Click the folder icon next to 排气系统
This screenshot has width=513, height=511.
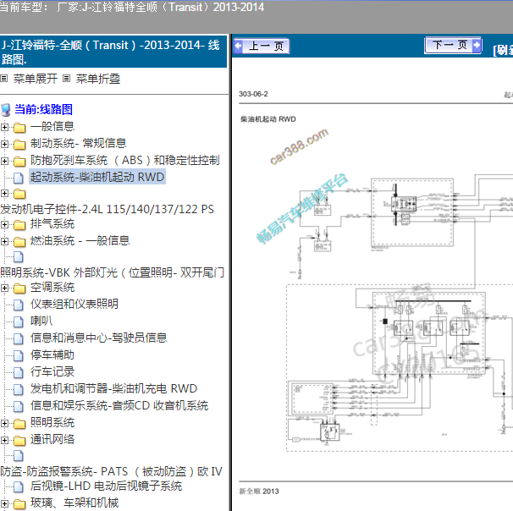point(19,224)
